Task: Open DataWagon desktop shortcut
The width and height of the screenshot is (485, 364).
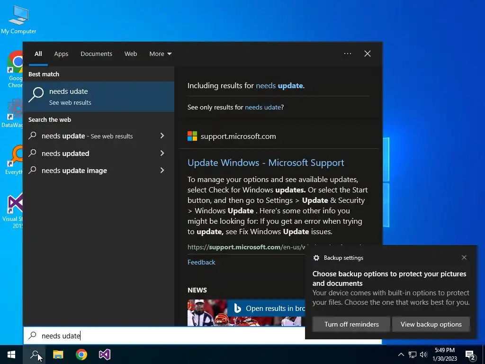Action: click(13, 113)
